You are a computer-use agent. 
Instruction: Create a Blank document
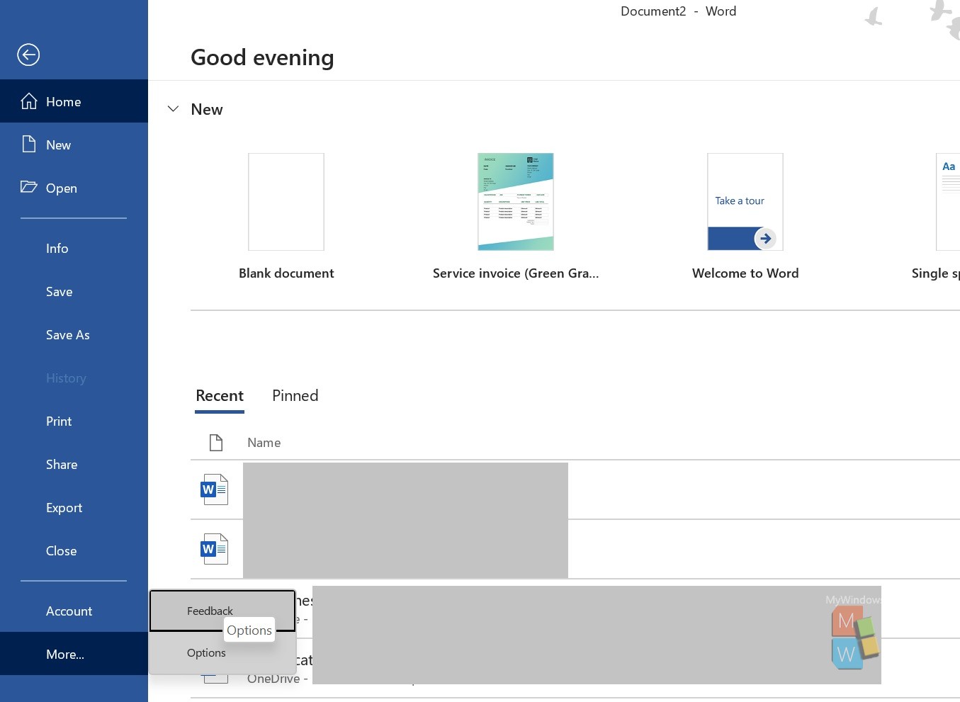coord(286,202)
